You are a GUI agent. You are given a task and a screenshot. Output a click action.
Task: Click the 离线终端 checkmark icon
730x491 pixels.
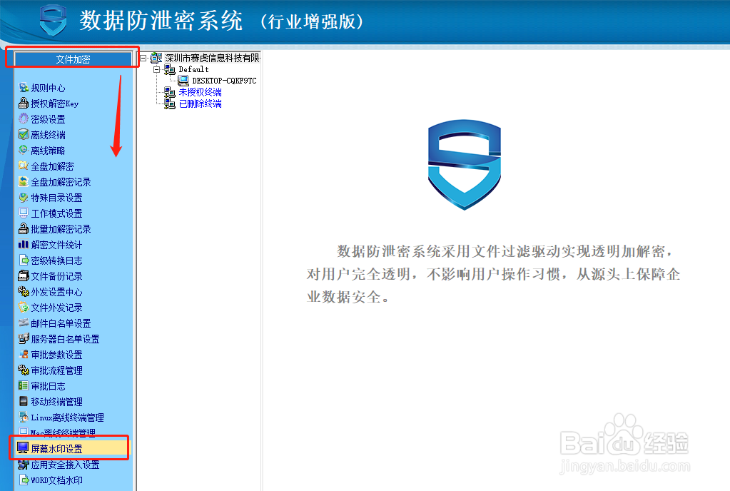tap(24, 134)
